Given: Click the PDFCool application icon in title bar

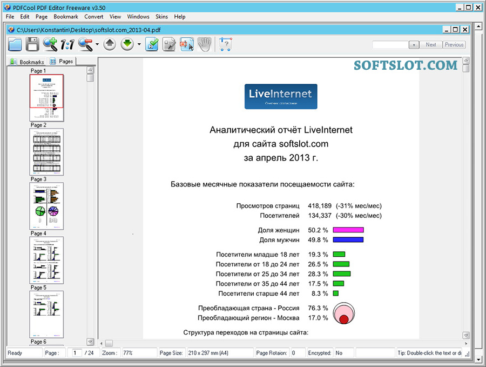Looking at the screenshot, I should [x=8, y=7].
